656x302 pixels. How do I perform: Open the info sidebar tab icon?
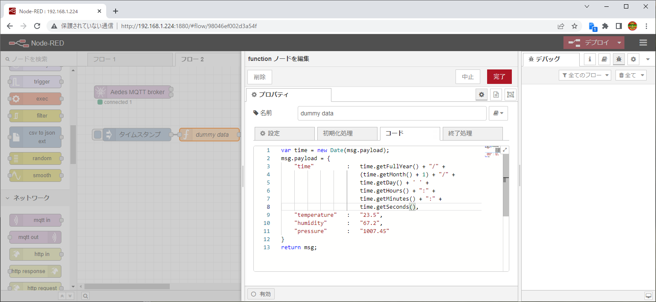(590, 59)
